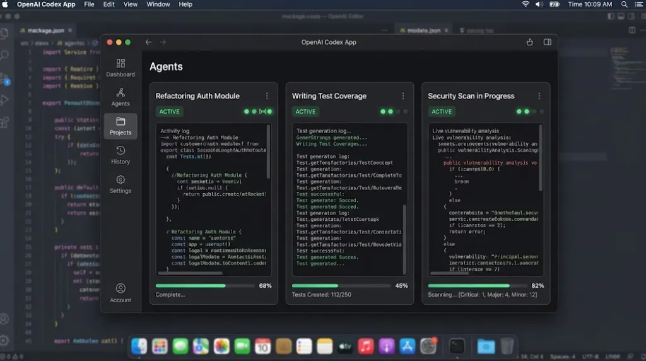Click the Security Scan in Progress title
The width and height of the screenshot is (646, 361).
pos(471,95)
